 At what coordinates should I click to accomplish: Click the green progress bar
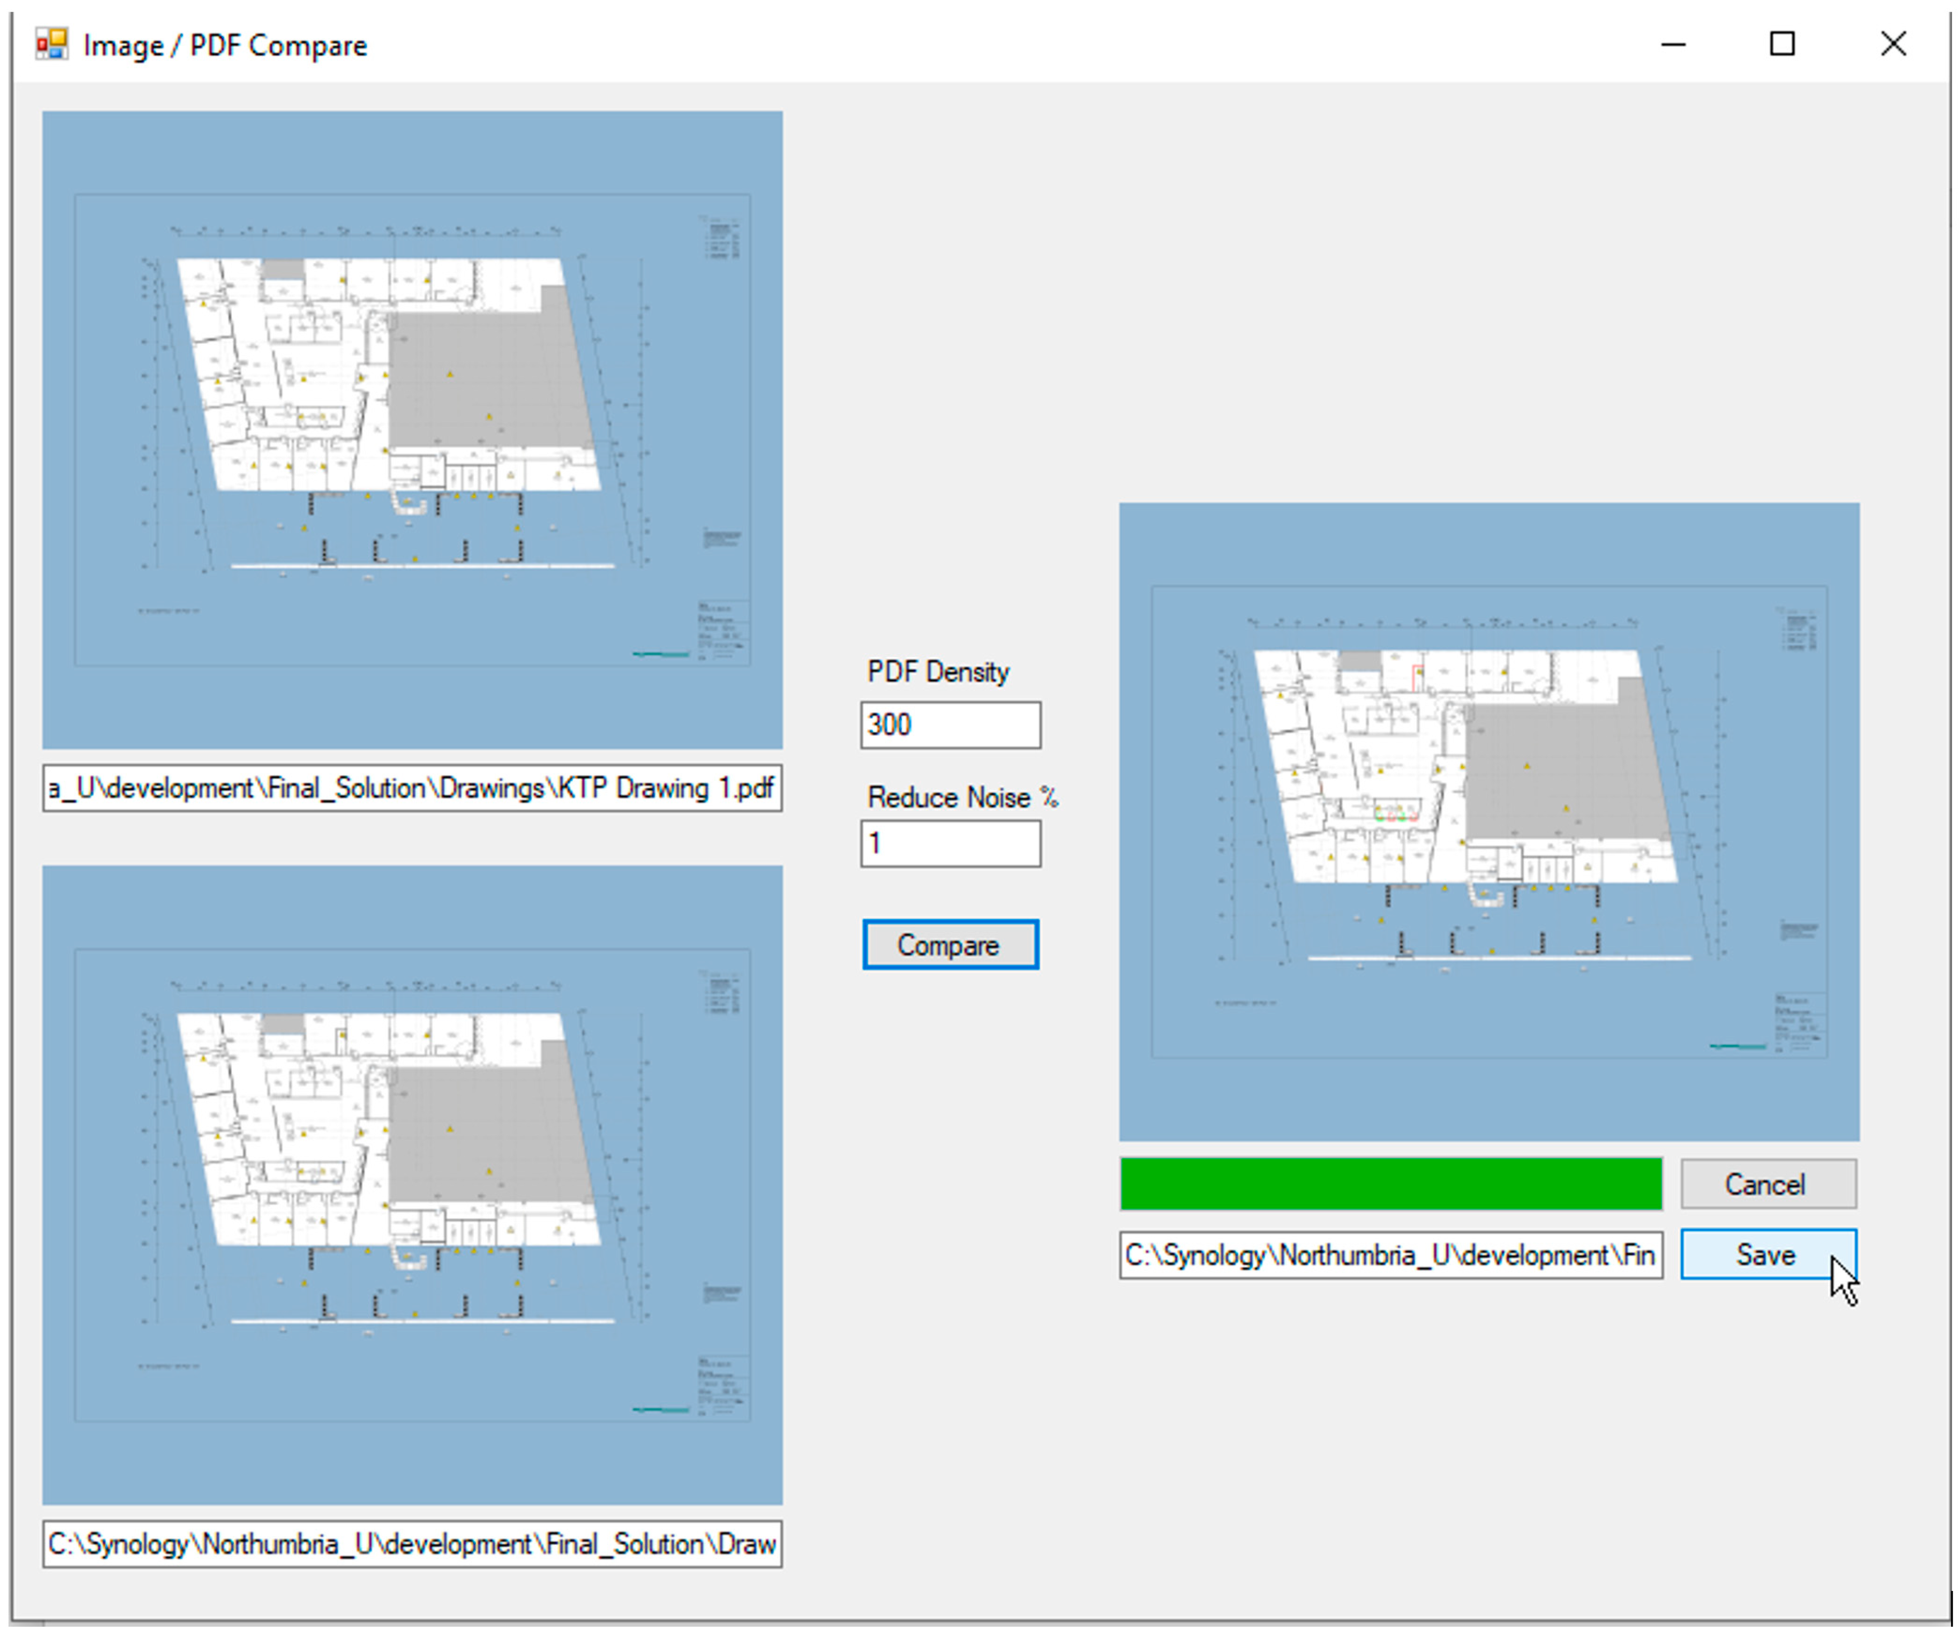[1390, 1183]
